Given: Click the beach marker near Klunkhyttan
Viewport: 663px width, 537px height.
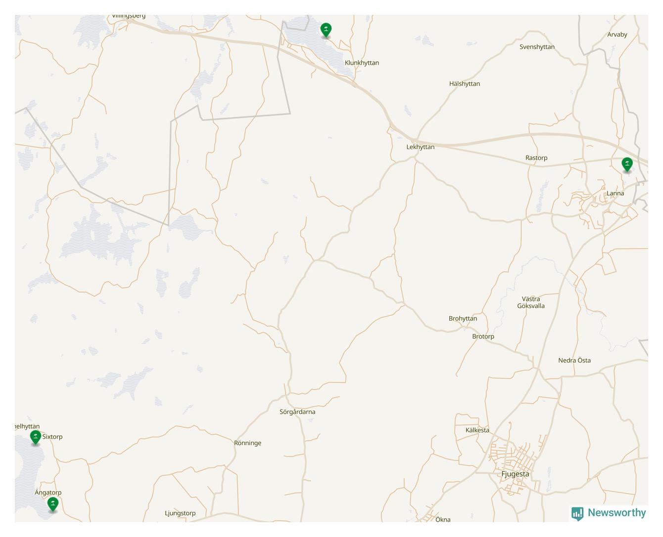Looking at the screenshot, I should click(326, 30).
